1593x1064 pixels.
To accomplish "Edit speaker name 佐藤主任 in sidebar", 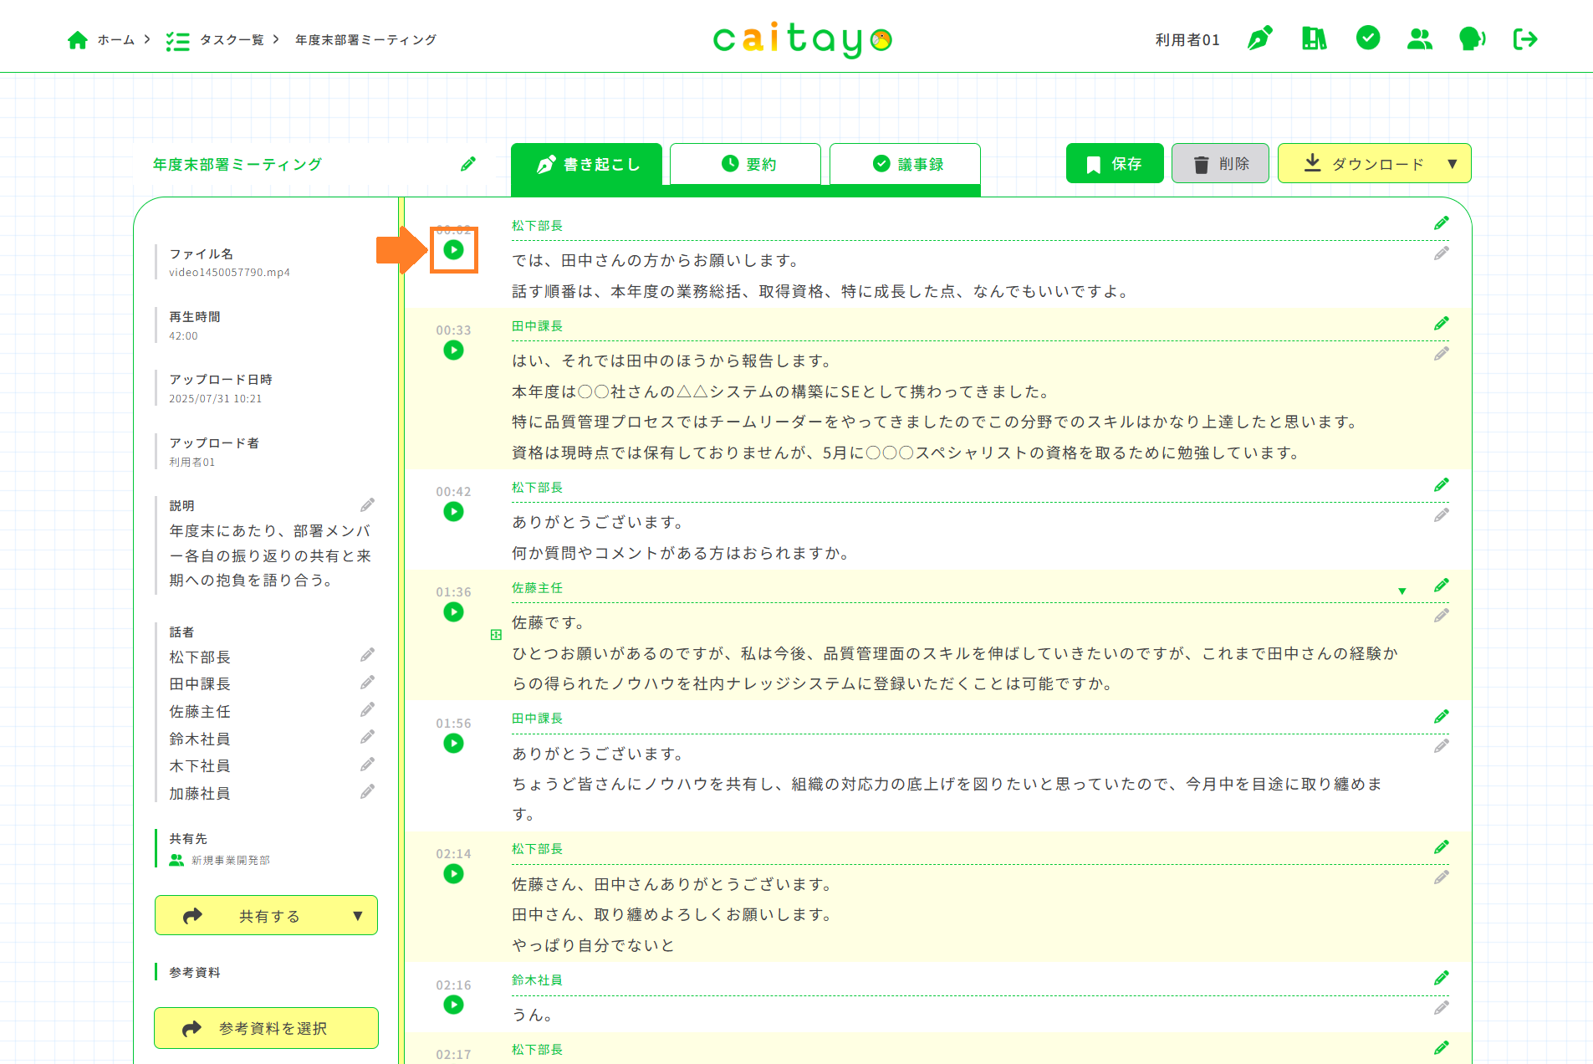I will [x=367, y=710].
